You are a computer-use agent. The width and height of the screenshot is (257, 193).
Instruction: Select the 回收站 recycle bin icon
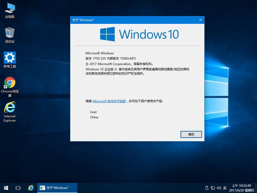[x=10, y=35]
